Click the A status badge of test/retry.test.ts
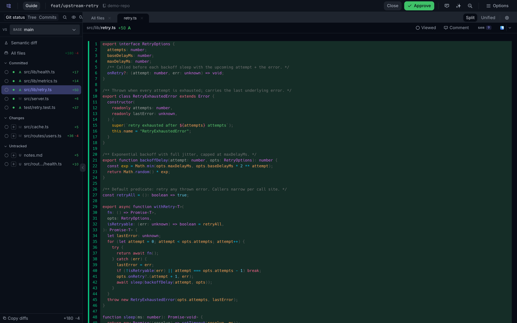The image size is (517, 323). 20,108
